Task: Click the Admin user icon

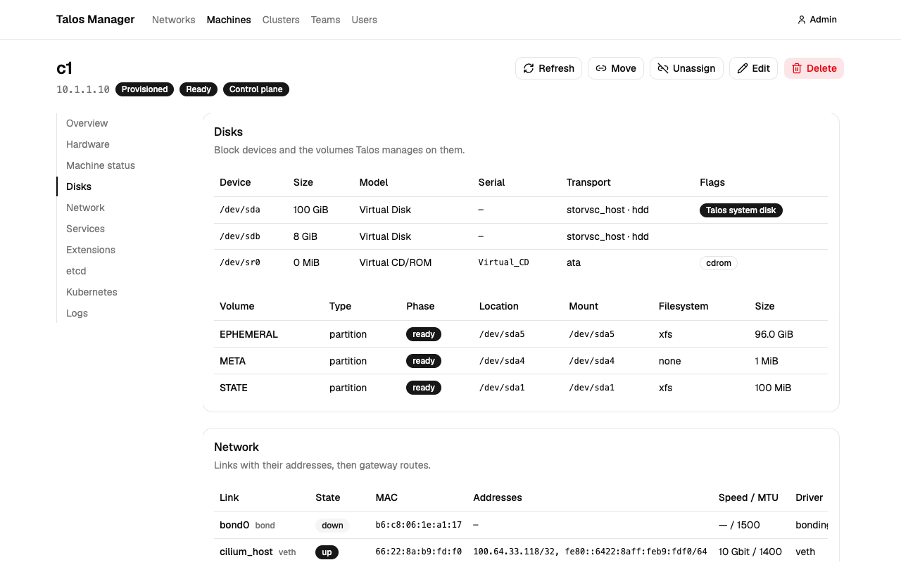Action: (801, 20)
